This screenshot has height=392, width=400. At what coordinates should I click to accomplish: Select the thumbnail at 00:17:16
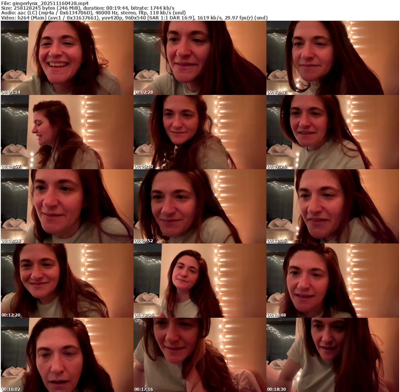coord(200,355)
